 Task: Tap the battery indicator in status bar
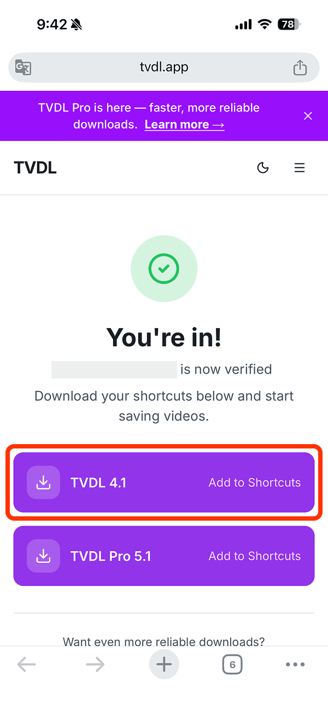pos(288,24)
